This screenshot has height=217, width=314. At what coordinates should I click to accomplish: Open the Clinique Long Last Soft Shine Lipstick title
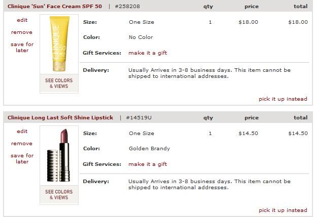[60, 118]
